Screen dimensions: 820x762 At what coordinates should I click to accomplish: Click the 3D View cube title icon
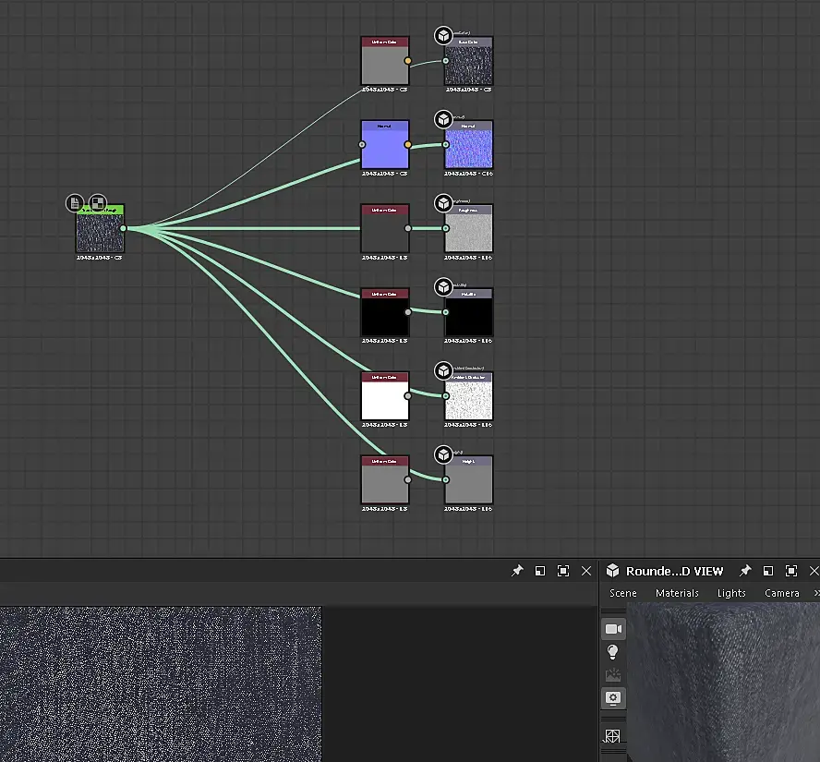point(612,571)
